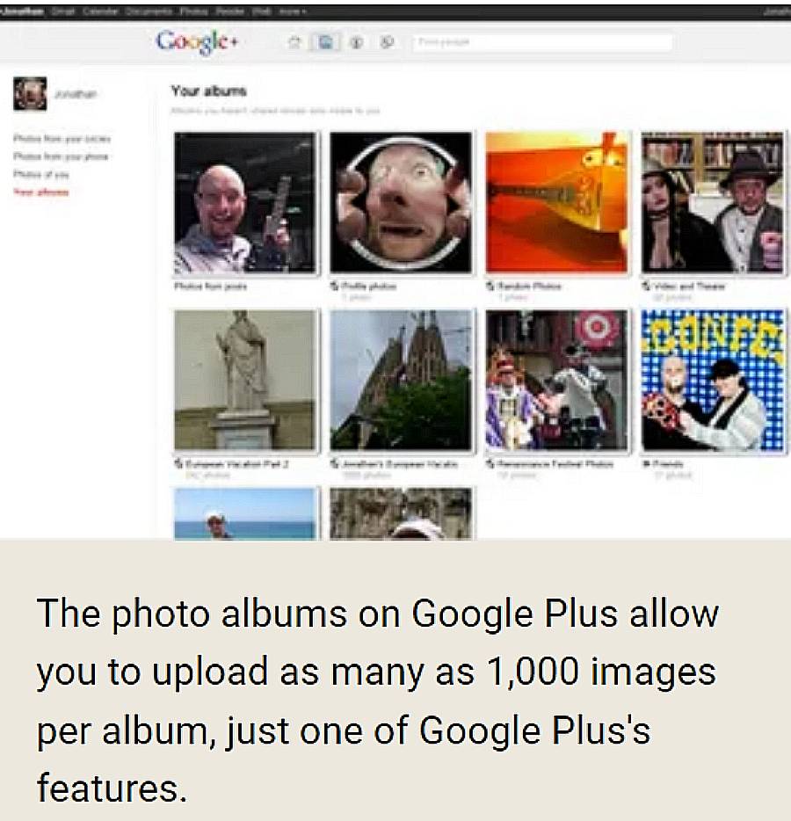
Task: Open the Profile photos fisheye face album
Action: tap(401, 202)
